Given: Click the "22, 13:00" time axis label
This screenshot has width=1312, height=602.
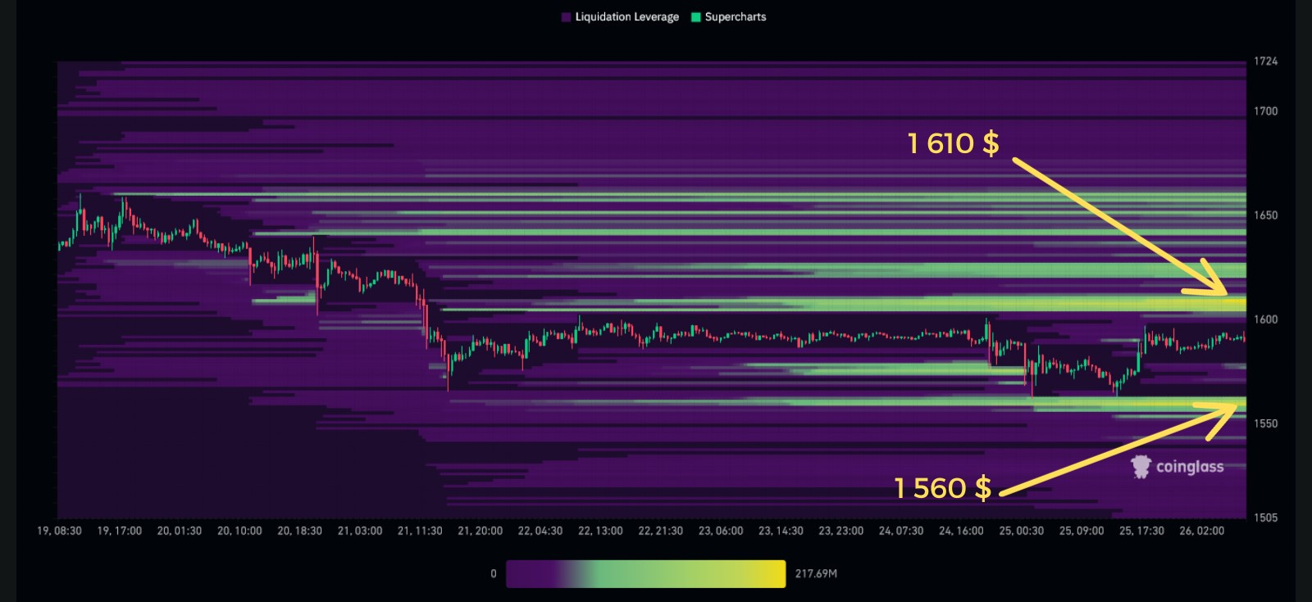Looking at the screenshot, I should (600, 531).
